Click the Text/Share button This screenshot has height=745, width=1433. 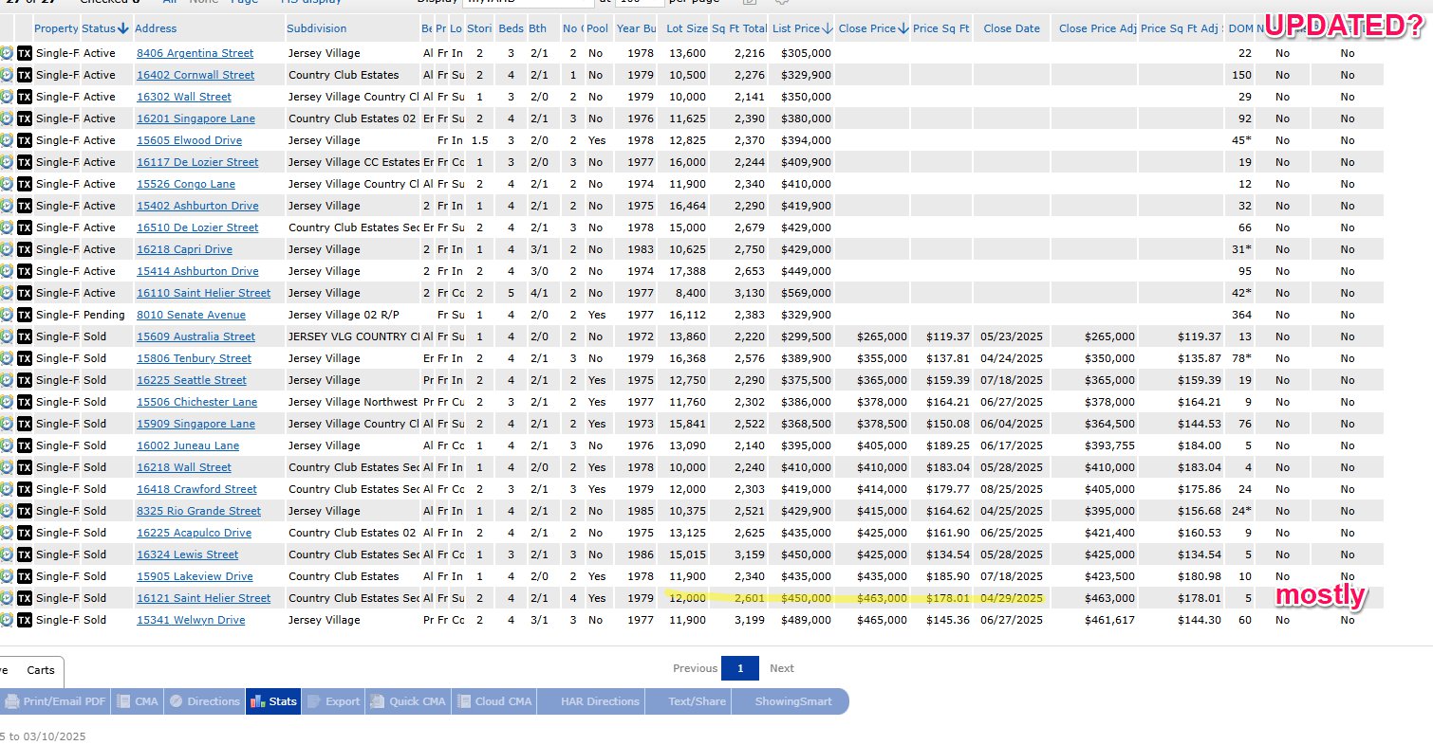click(697, 701)
